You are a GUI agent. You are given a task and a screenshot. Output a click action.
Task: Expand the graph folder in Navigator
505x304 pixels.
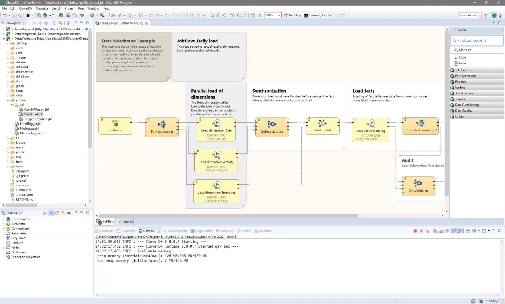8,86
